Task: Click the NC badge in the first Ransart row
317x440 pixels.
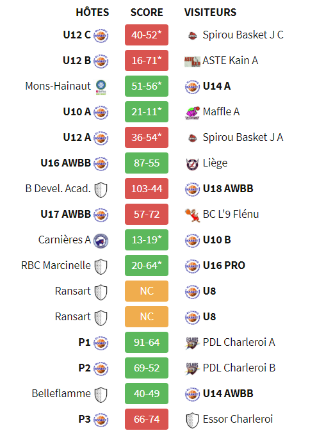Action: (147, 291)
